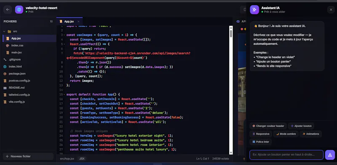Viewport: 337px width, 165px height.
Task: Collapse the src folder chevron
Action: coord(4,32)
